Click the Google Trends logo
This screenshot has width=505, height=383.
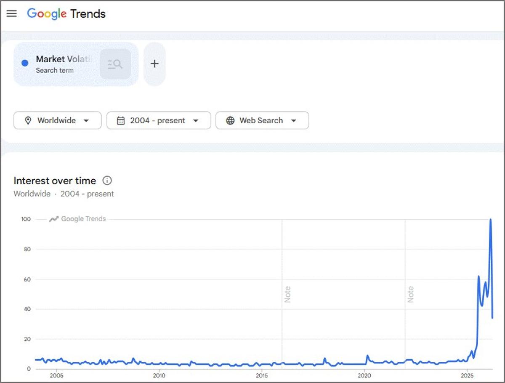click(x=66, y=14)
